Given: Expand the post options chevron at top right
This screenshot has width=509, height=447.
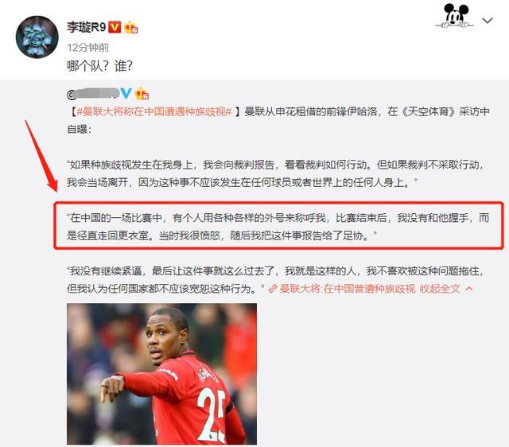Looking at the screenshot, I should tap(488, 21).
